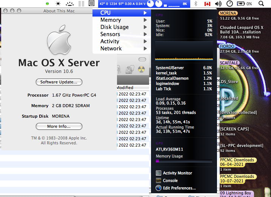The image size is (271, 197).
Task: Click the Finder toolbar pill button
Action: pyautogui.click(x=142, y=59)
